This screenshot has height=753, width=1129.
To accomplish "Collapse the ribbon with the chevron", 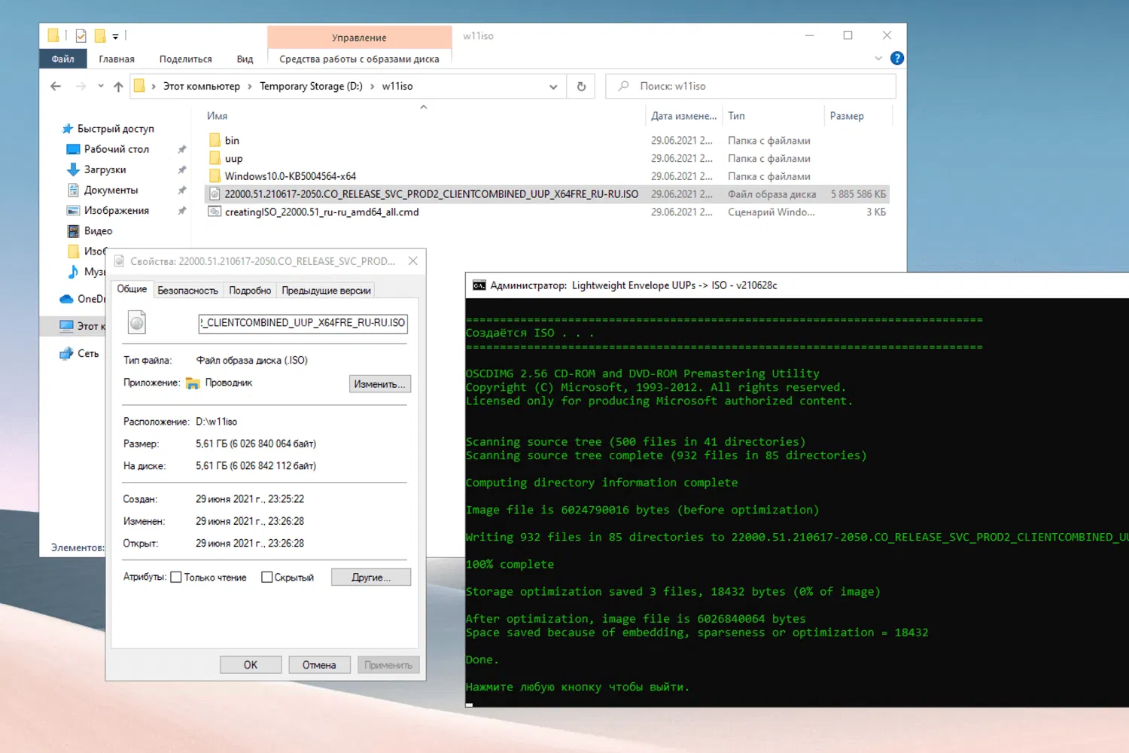I will click(878, 58).
